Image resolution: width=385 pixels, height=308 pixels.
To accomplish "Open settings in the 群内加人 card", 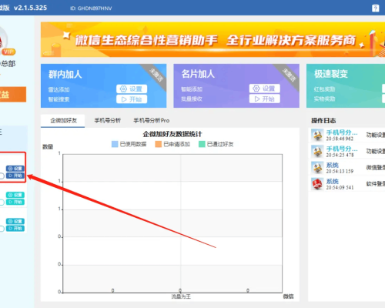I will [132, 89].
